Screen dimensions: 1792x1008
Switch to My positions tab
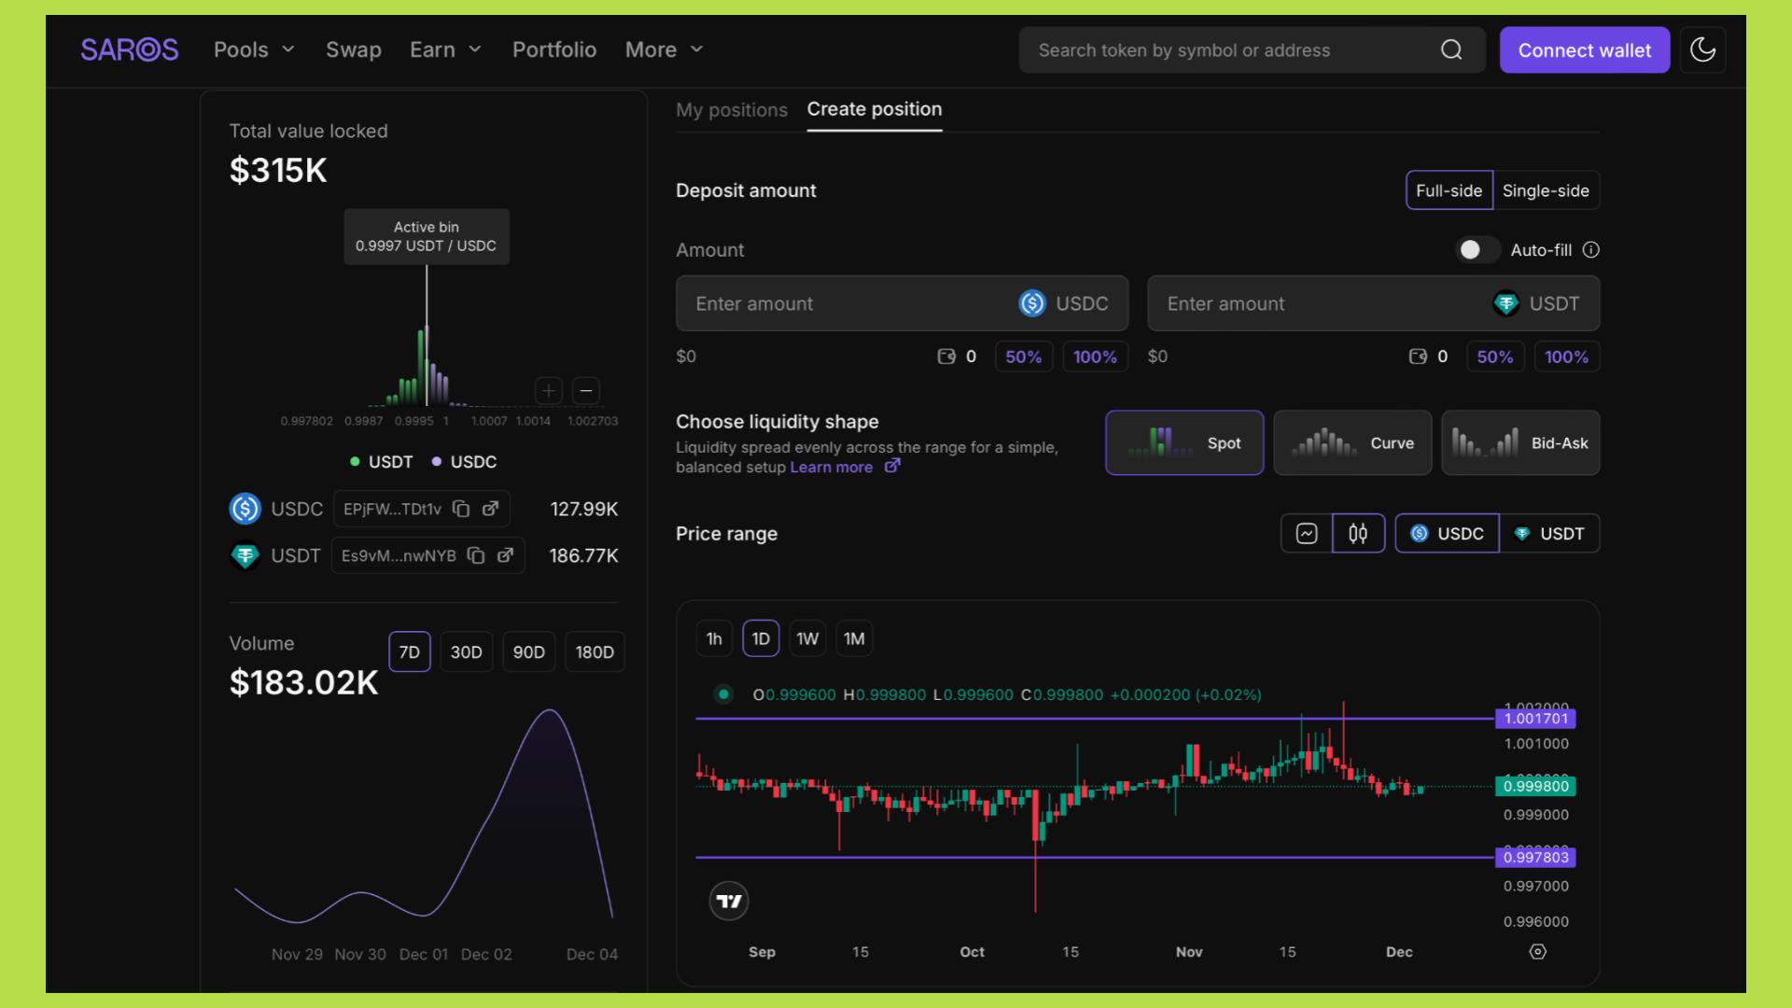(x=731, y=109)
